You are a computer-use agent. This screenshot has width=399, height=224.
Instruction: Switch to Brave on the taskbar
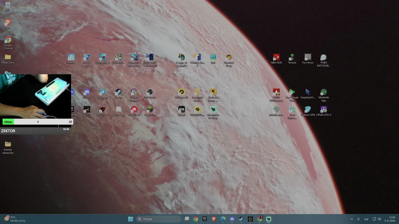[214, 219]
